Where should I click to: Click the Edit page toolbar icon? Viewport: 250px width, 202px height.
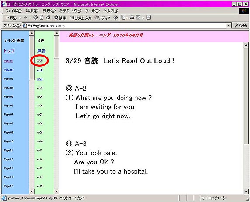click(x=138, y=18)
